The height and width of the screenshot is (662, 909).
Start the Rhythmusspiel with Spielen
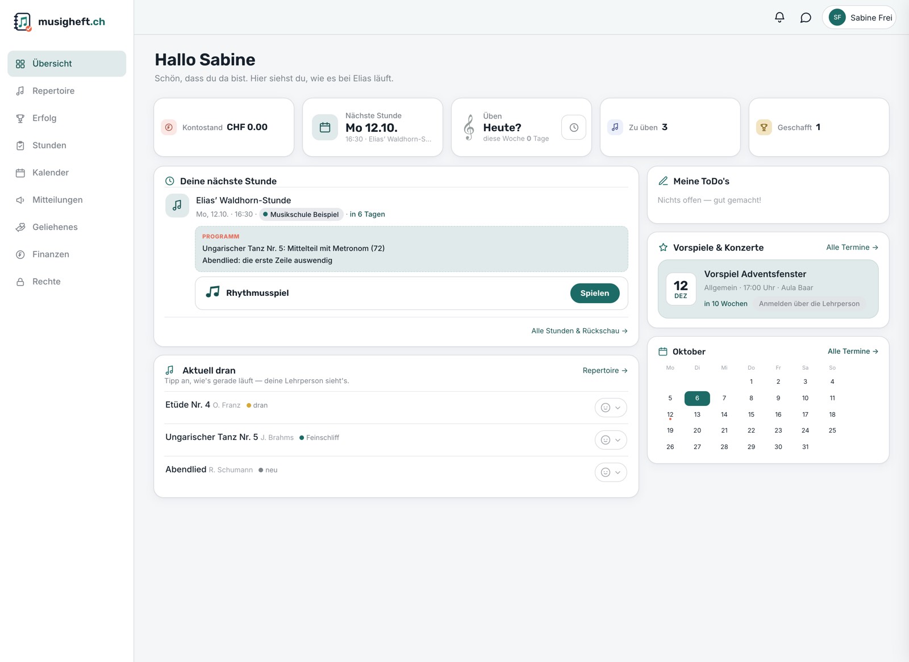[595, 293]
